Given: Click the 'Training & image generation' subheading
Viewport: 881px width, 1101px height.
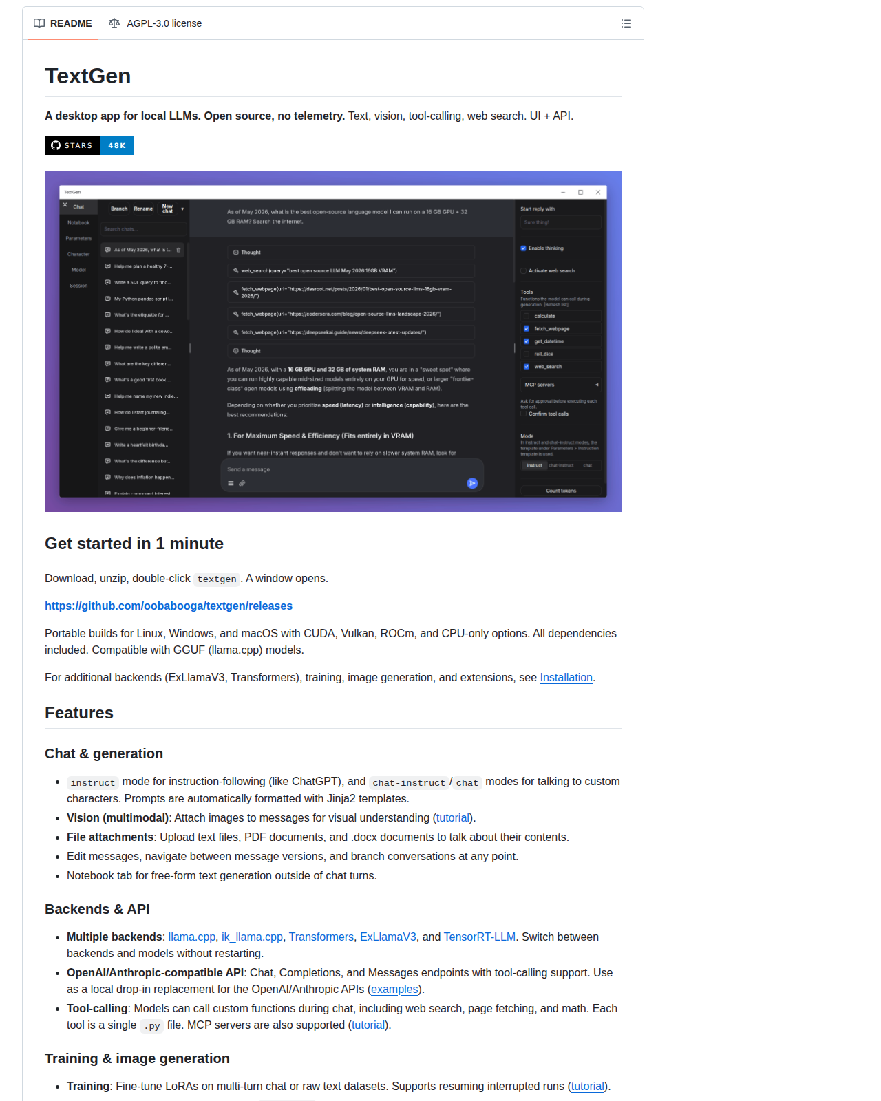Looking at the screenshot, I should click(x=137, y=1058).
